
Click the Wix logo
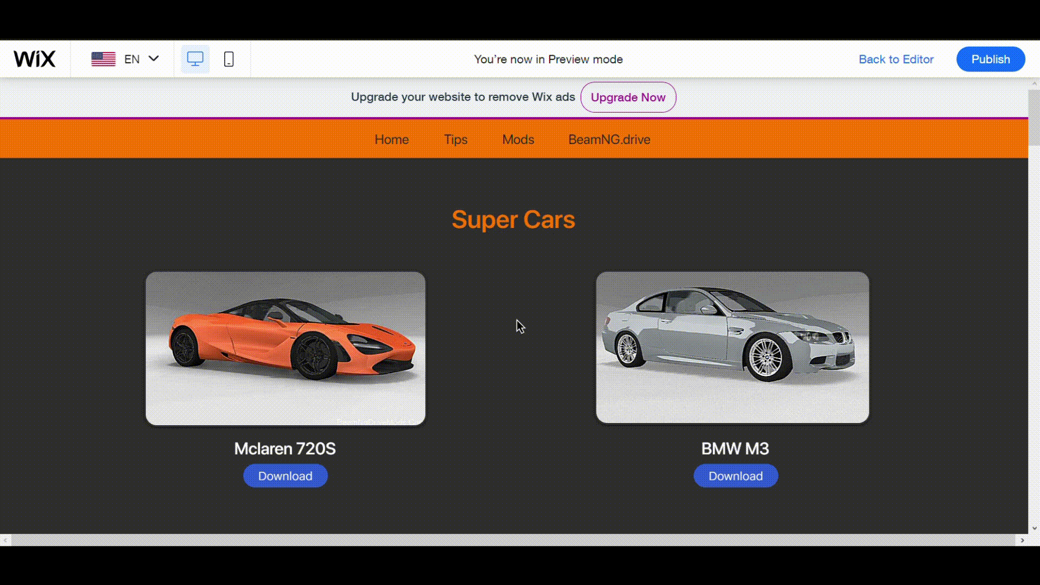point(35,59)
